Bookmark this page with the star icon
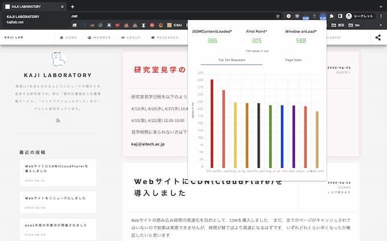This screenshot has height=241, width=387. (278, 16)
